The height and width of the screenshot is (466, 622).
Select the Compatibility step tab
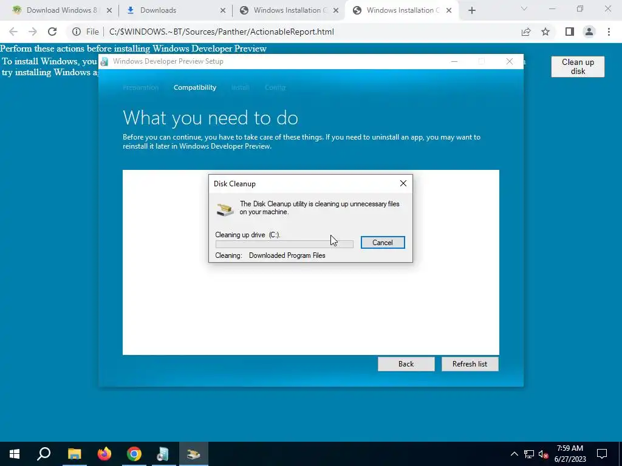195,87
